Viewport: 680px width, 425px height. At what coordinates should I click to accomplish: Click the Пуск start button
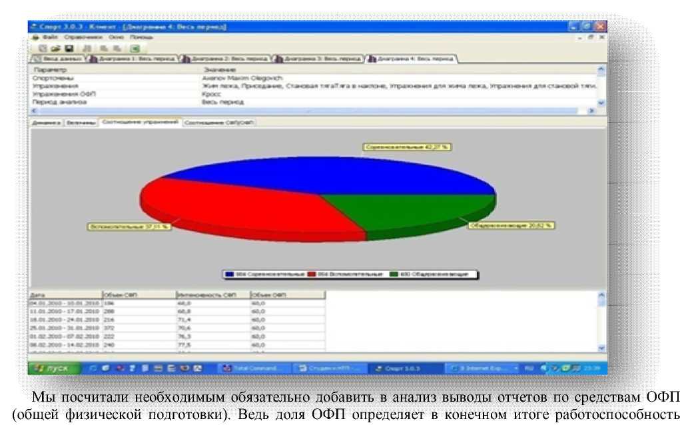coord(54,368)
